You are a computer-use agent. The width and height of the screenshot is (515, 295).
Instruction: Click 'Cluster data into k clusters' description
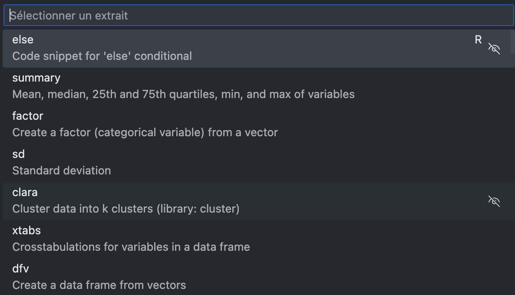[x=126, y=209]
